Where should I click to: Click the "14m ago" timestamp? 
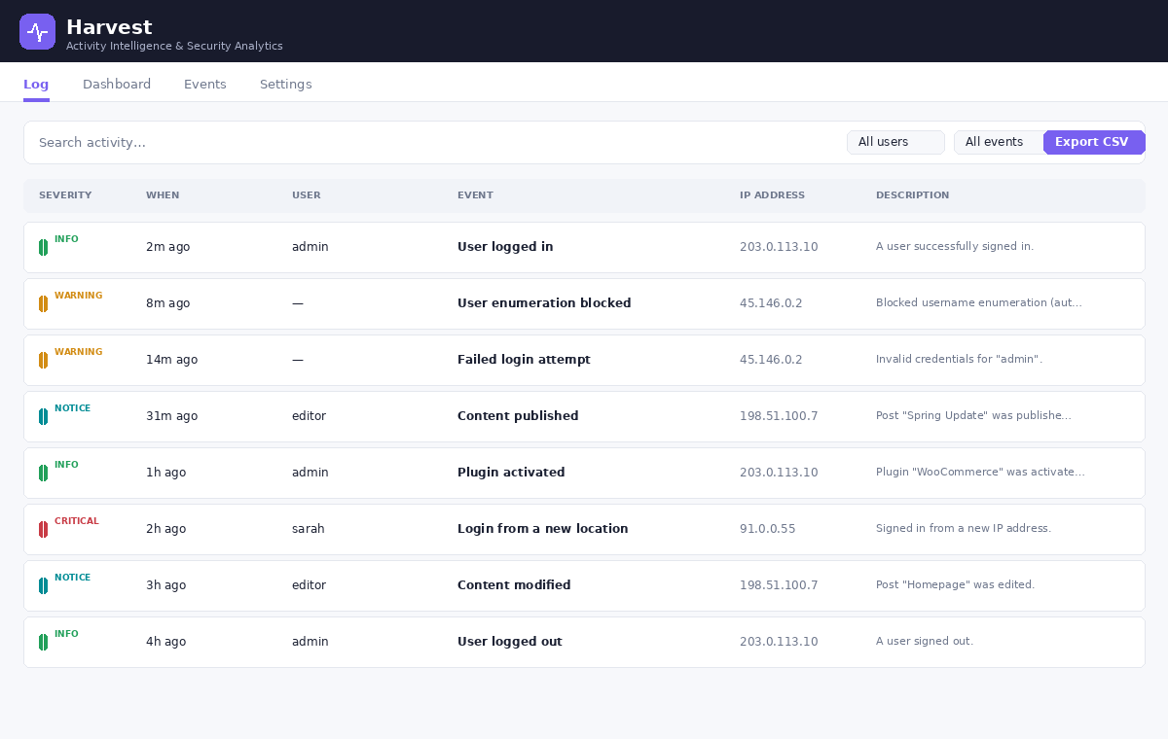pyautogui.click(x=171, y=360)
